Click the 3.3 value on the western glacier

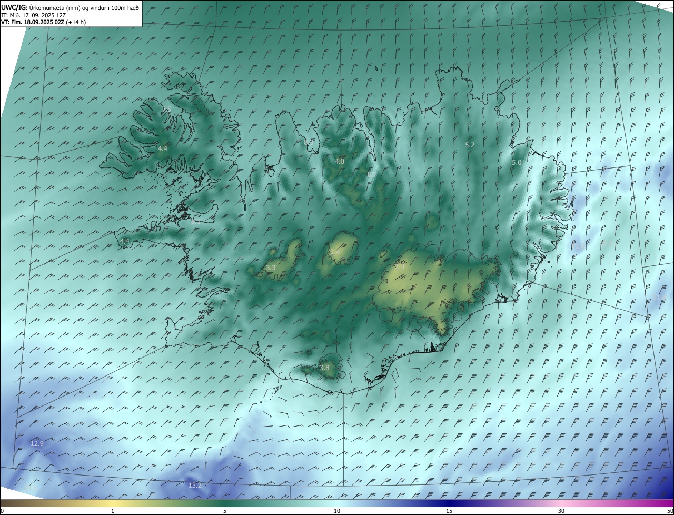click(271, 268)
